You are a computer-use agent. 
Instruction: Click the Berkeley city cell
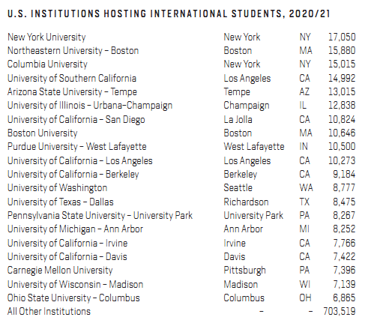[241, 175]
